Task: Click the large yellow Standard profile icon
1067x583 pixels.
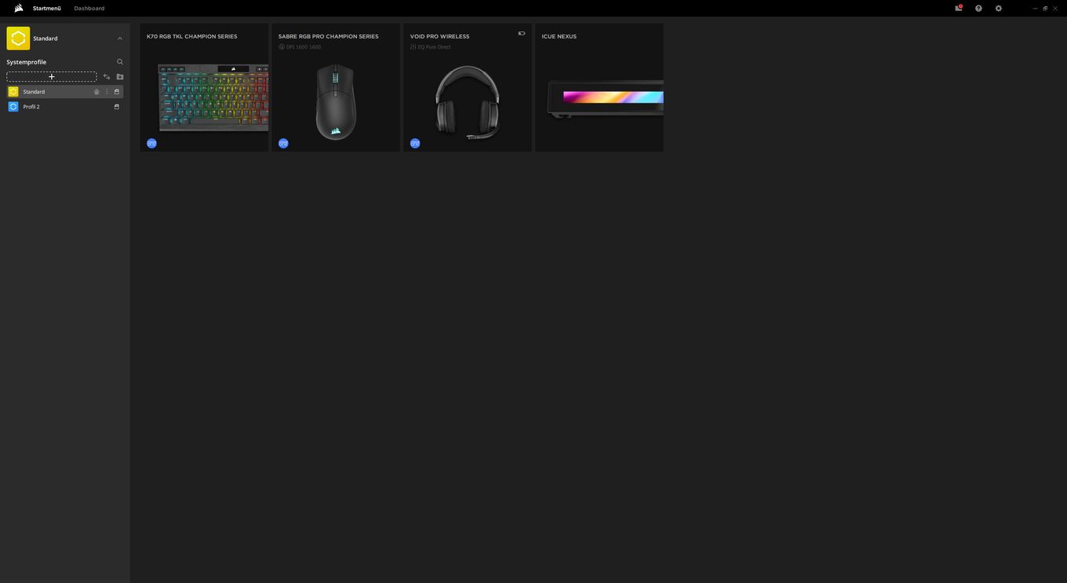Action: [x=18, y=38]
